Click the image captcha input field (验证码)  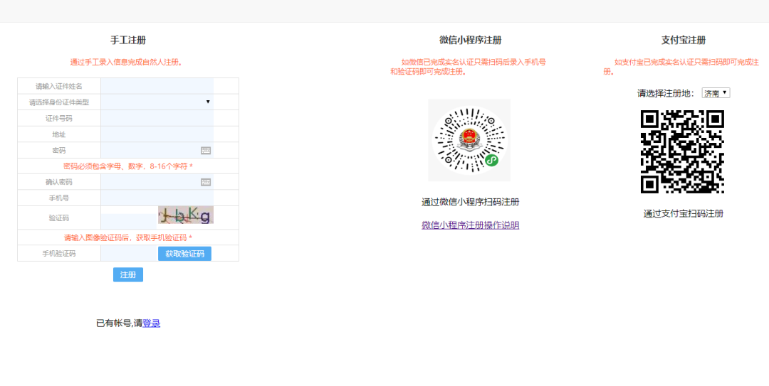click(128, 220)
